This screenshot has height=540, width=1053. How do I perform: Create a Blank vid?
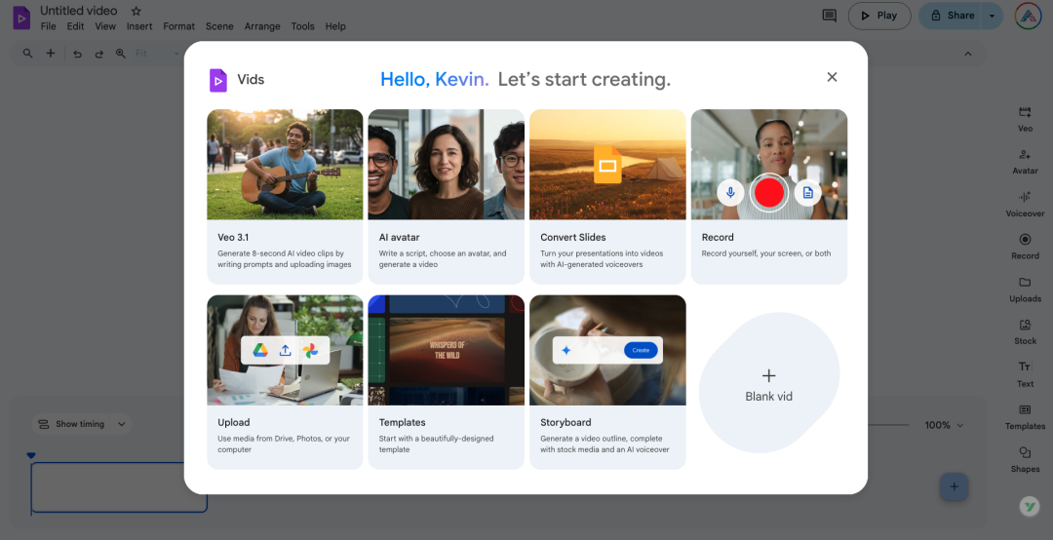tap(768, 383)
